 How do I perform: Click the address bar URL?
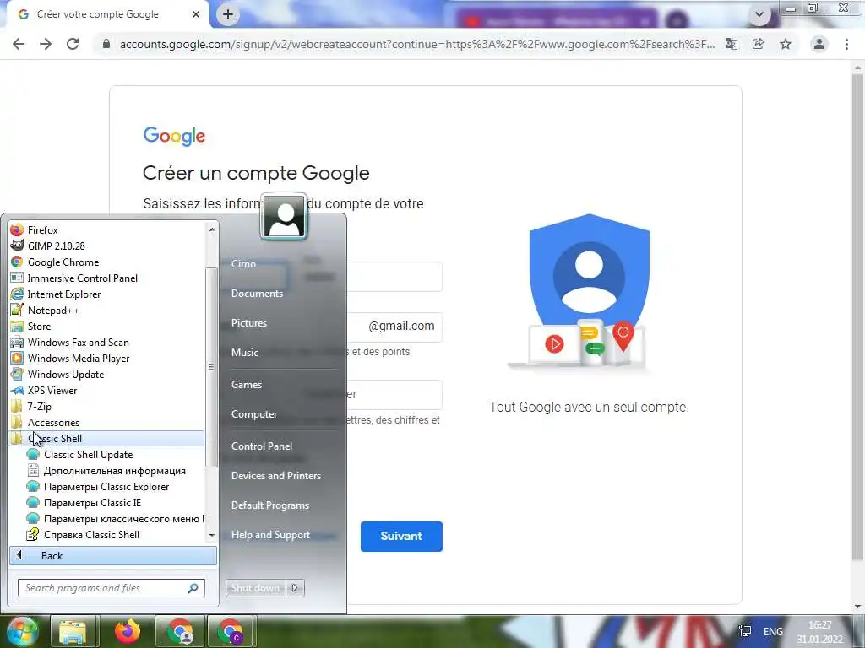pyautogui.click(x=417, y=44)
